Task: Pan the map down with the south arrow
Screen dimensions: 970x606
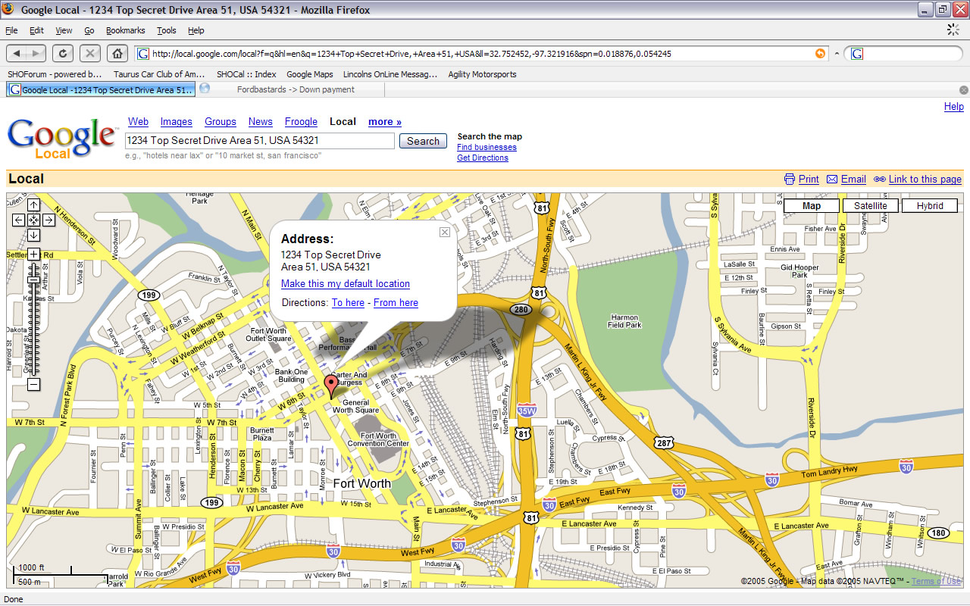Action: tap(34, 235)
